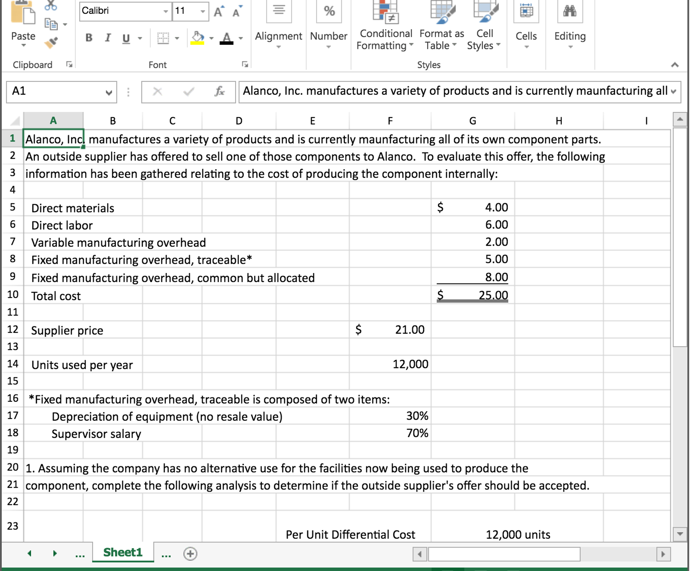
Task: Click the 21.00 supplier price cell
Action: pyautogui.click(x=390, y=329)
